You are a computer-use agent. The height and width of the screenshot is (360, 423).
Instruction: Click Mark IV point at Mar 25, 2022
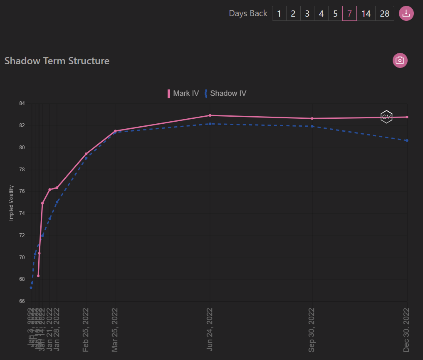(115, 131)
